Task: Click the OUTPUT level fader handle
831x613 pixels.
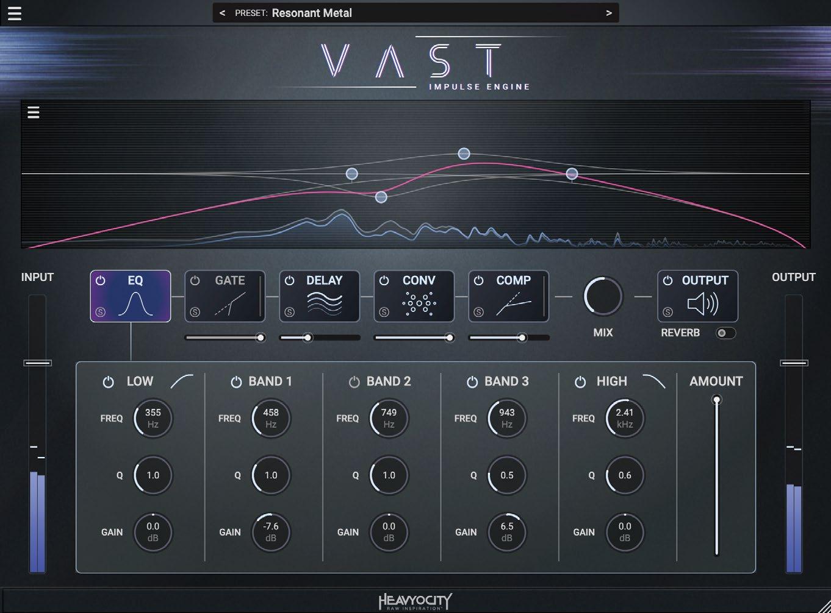Action: [794, 363]
